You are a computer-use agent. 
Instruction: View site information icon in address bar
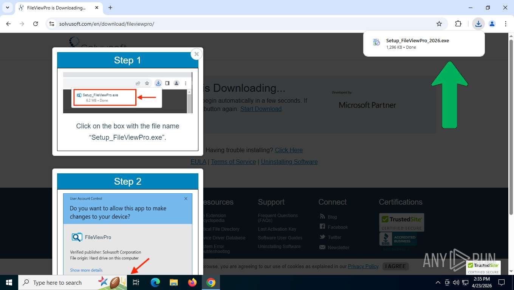coord(52,24)
